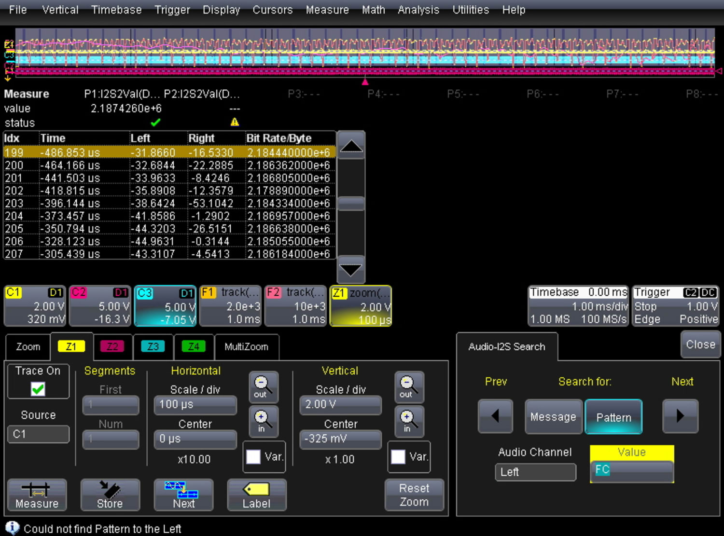Image resolution: width=724 pixels, height=536 pixels.
Task: Open the zoom Source C1 selector
Action: pos(38,434)
